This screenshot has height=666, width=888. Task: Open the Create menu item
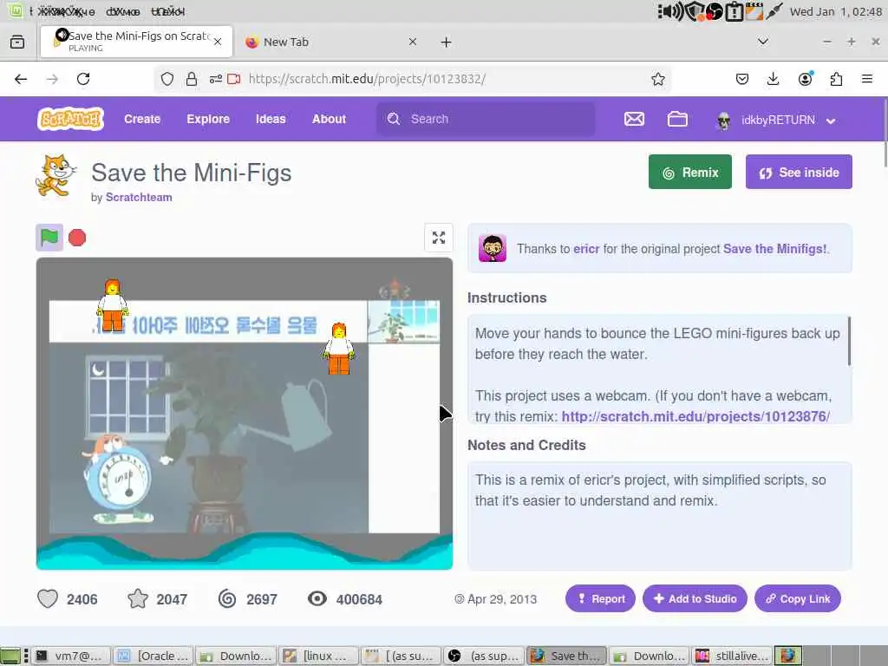[x=142, y=119]
